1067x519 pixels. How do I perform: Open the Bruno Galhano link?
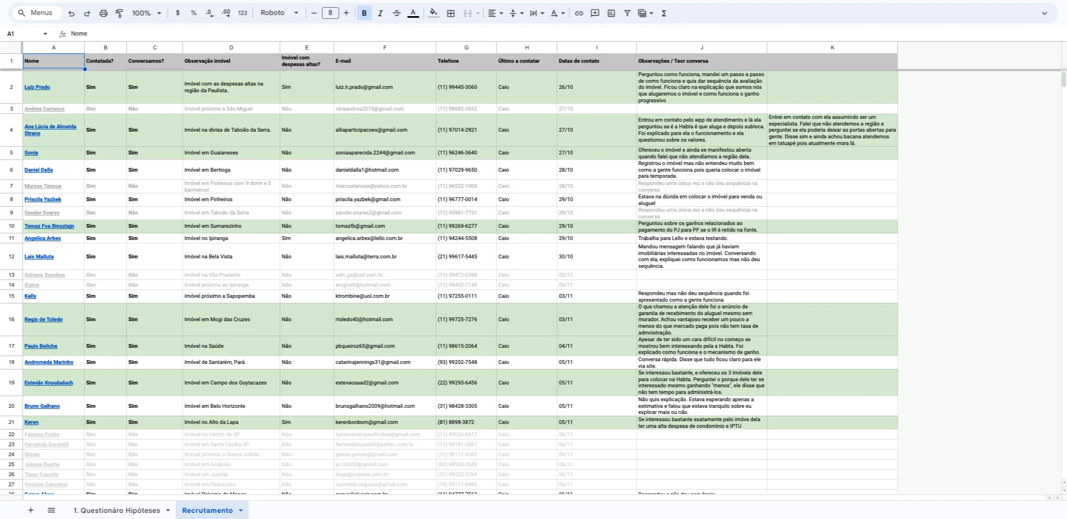click(x=42, y=406)
